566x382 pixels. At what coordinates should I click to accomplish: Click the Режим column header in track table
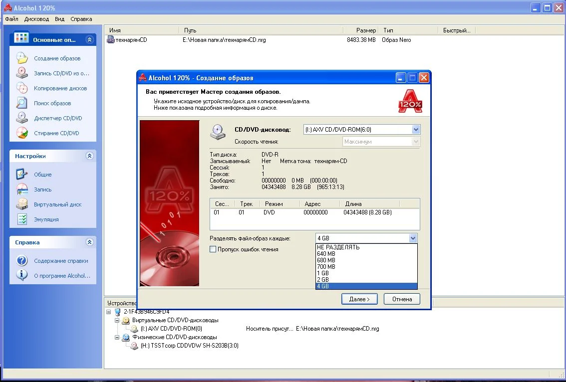click(x=280, y=204)
